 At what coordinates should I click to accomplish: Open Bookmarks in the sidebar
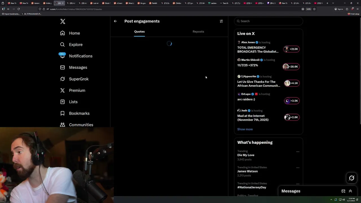[x=75, y=113]
